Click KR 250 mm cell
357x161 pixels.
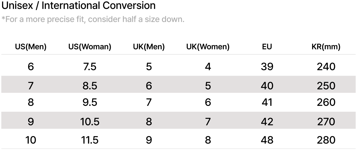click(x=326, y=86)
